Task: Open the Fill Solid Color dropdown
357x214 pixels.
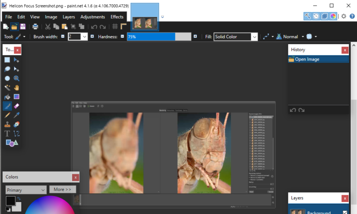Action: tap(254, 37)
